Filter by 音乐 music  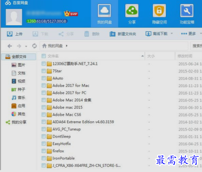[18, 98]
